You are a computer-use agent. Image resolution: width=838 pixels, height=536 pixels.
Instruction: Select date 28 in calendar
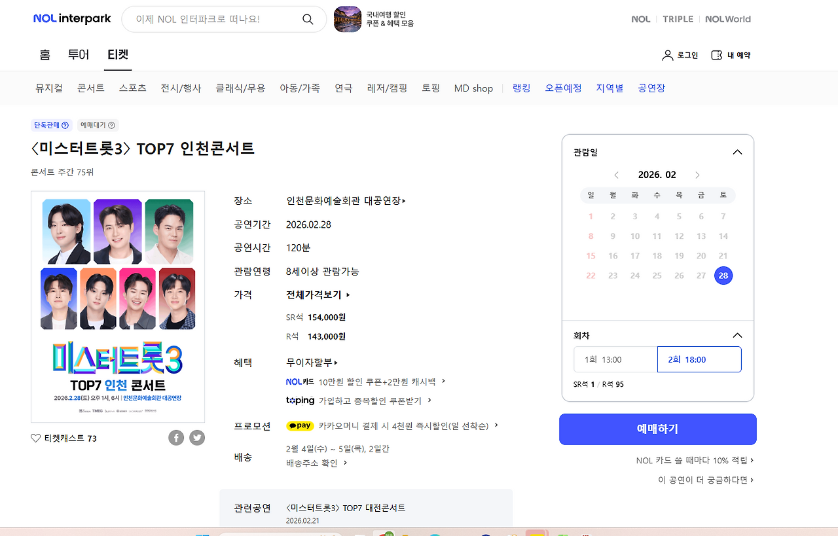pos(723,276)
